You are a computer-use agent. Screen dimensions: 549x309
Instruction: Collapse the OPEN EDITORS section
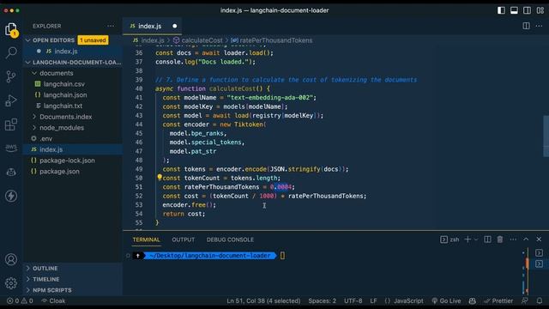point(53,40)
